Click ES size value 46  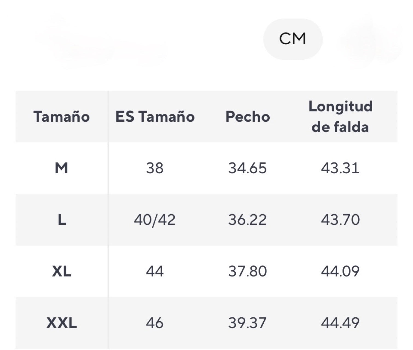point(155,323)
